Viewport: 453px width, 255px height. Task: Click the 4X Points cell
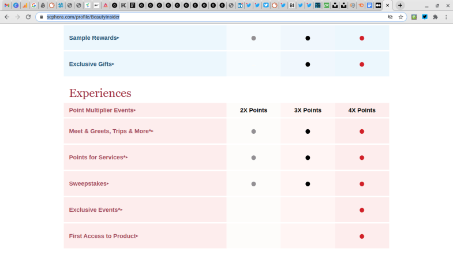coord(362,110)
